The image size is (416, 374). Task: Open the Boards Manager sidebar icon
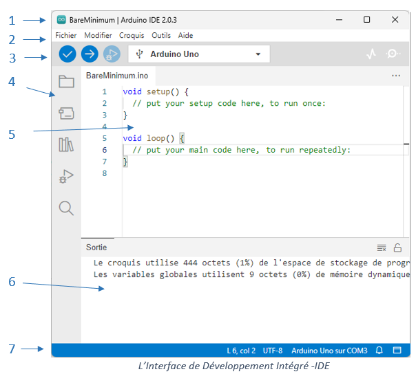[x=66, y=113]
